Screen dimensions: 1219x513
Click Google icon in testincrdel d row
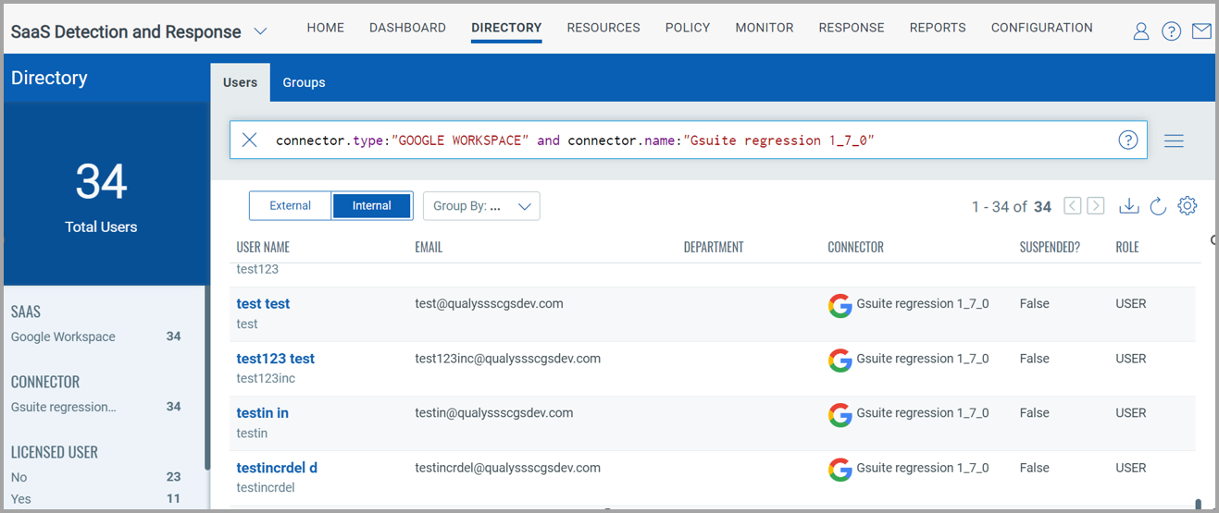(840, 470)
